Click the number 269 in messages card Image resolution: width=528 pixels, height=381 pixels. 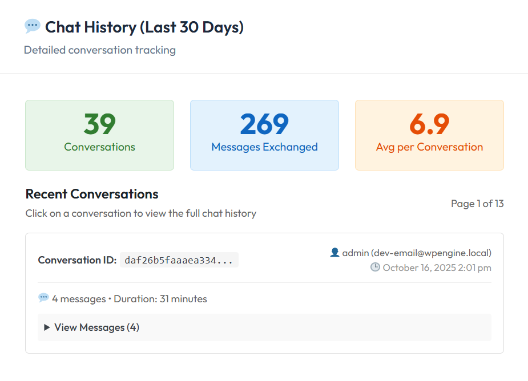264,124
